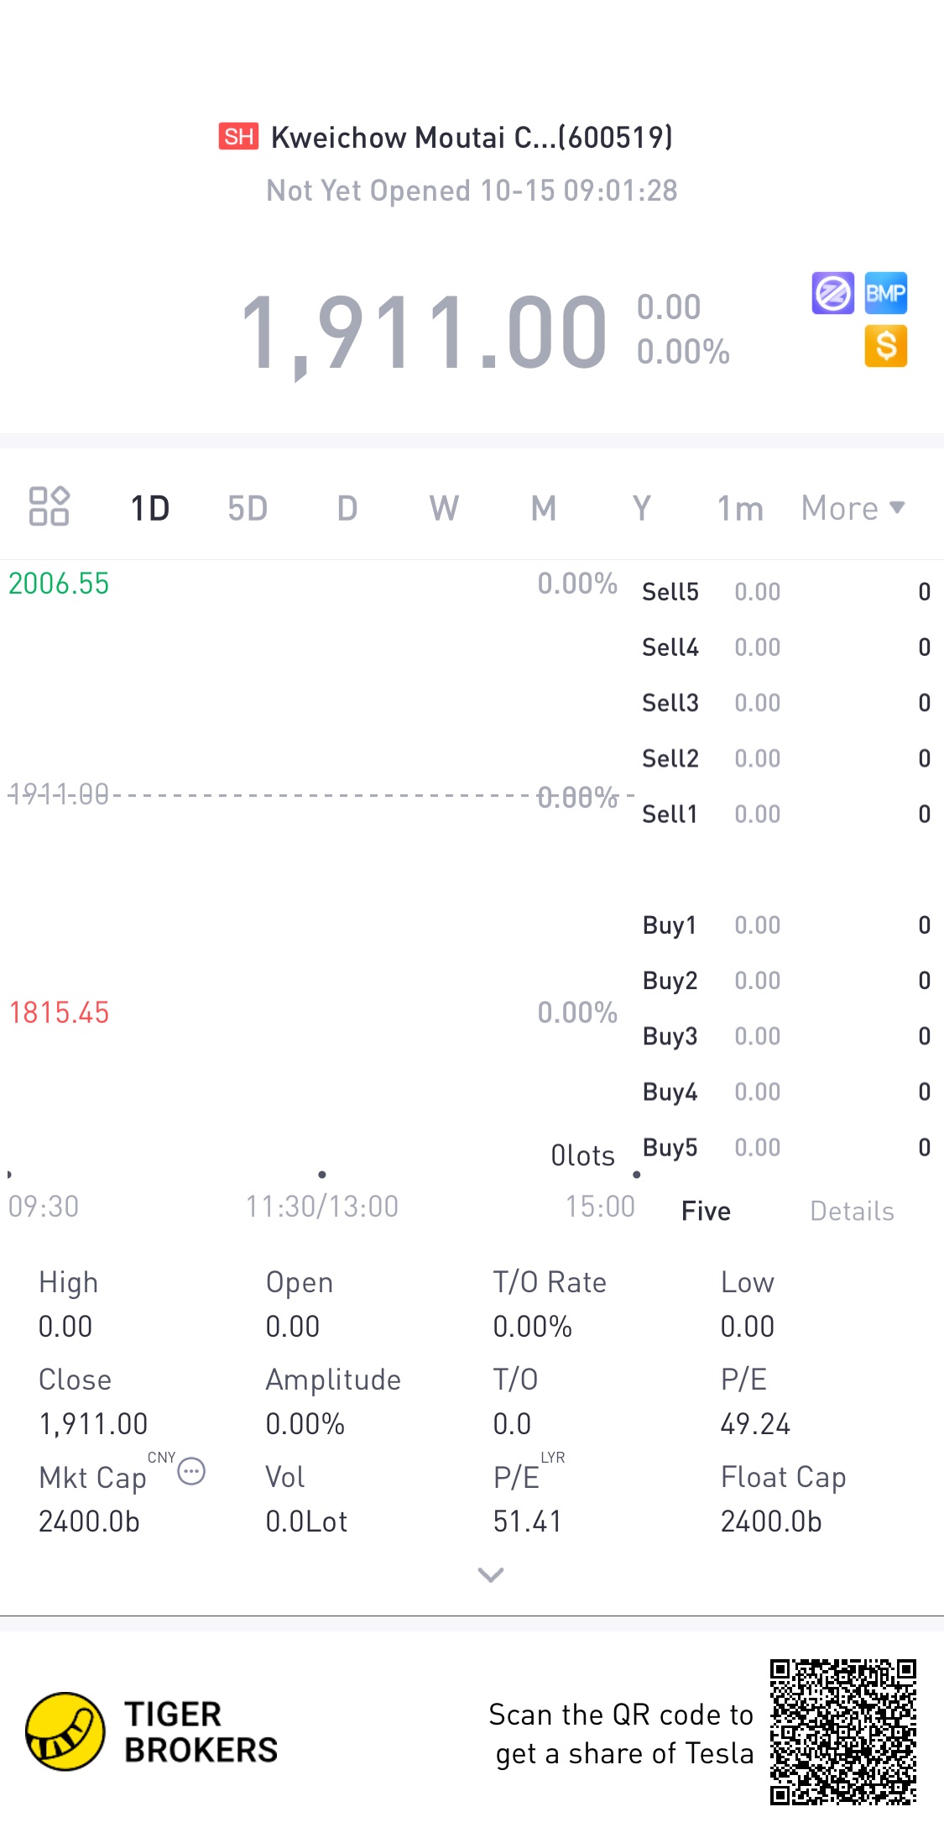Switch to the W weekly chart
The image size is (944, 1833).
tap(444, 508)
